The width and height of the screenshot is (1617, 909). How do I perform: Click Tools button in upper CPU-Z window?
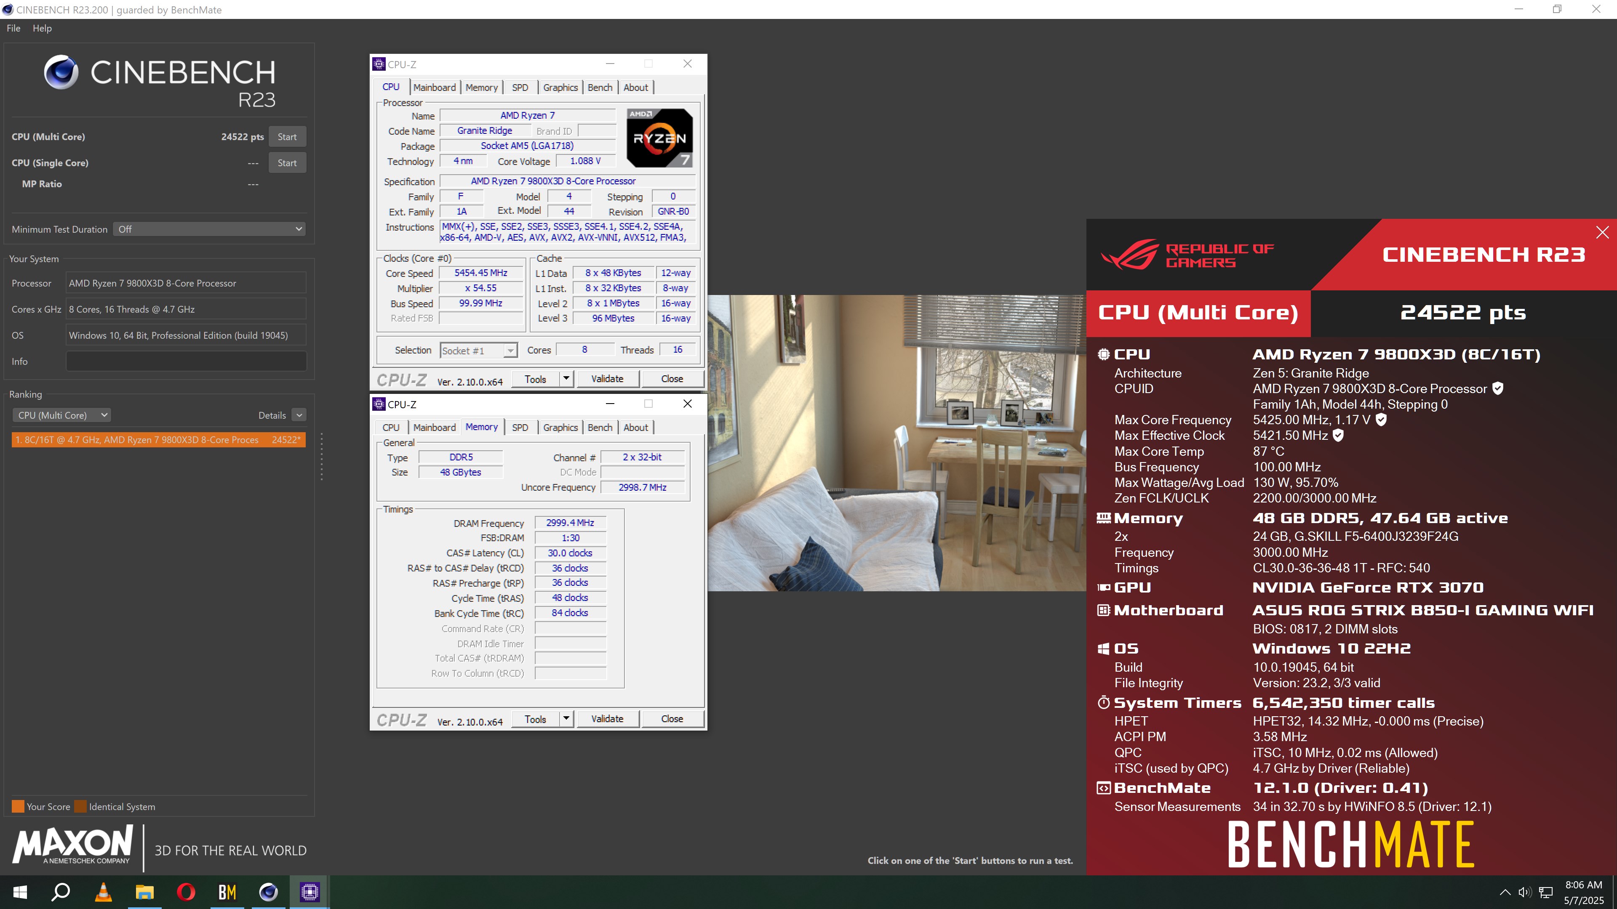coord(535,379)
